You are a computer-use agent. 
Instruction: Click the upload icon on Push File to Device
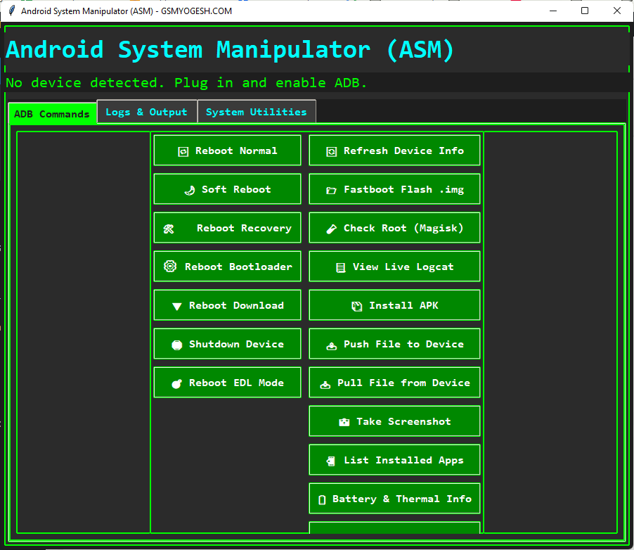[331, 345]
